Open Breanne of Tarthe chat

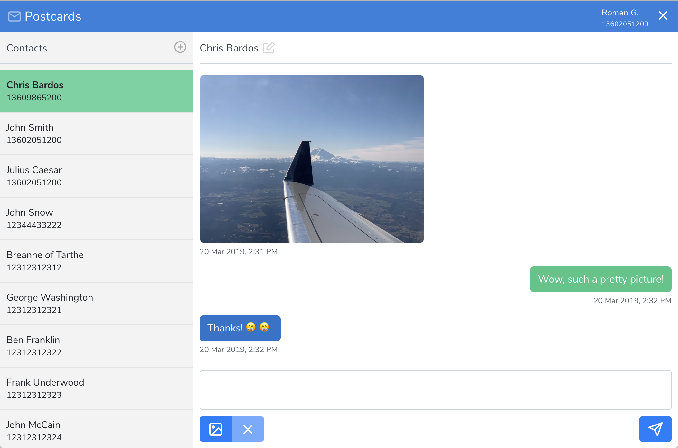coord(97,261)
